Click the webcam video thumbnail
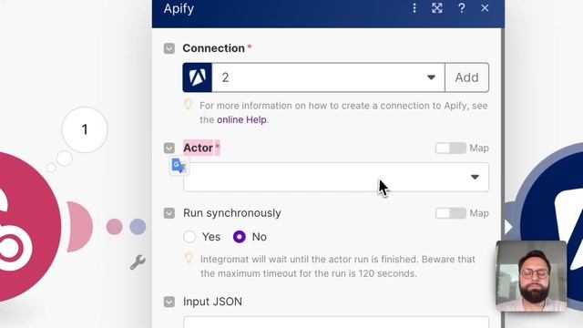This screenshot has height=328, width=583. coord(531,276)
